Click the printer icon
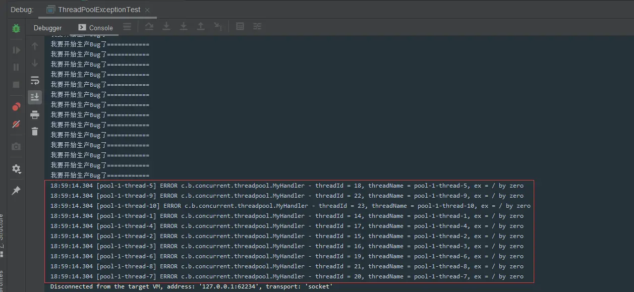This screenshot has height=292, width=634. click(x=35, y=114)
